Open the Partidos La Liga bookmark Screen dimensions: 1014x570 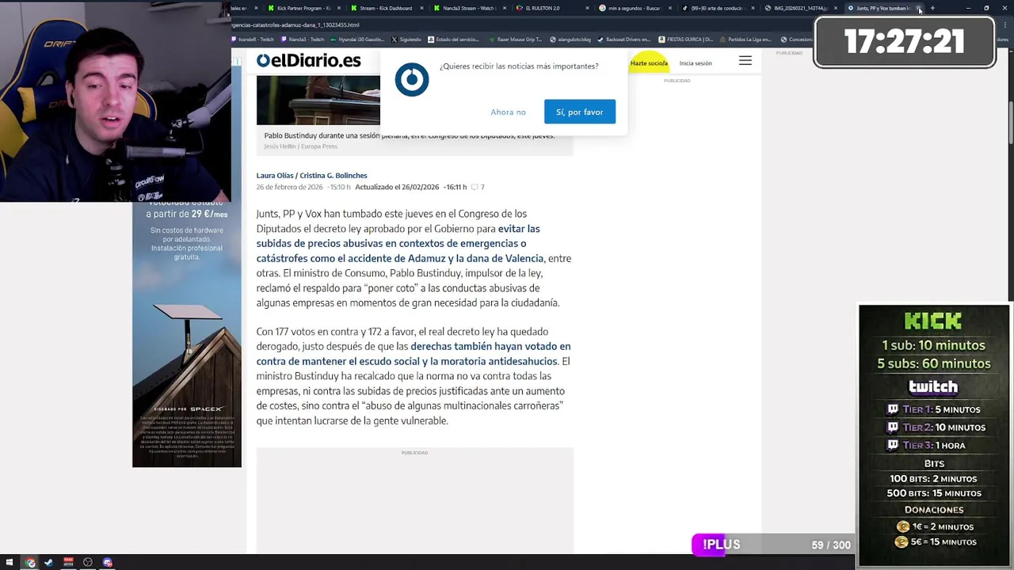745,39
